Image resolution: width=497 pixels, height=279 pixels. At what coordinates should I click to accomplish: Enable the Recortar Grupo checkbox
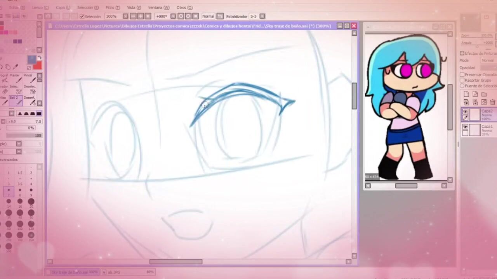[462, 80]
